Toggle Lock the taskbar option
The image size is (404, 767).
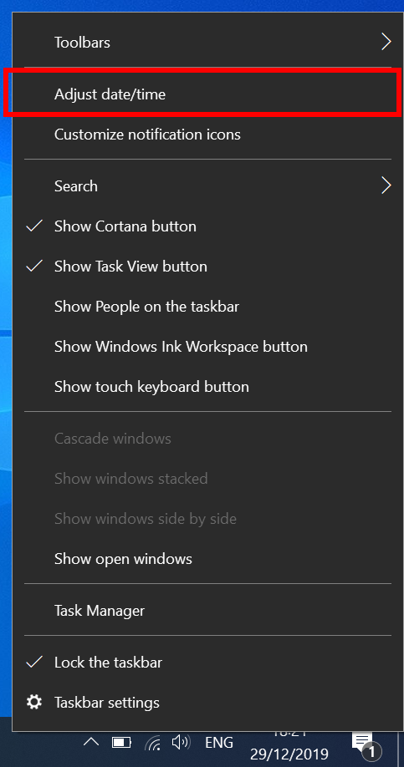[x=207, y=663]
